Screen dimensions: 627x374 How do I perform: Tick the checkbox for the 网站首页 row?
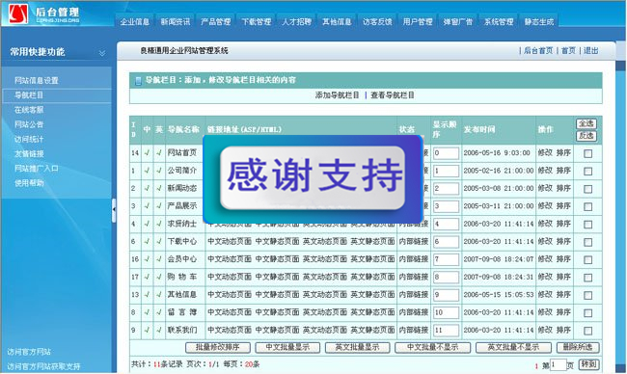587,153
